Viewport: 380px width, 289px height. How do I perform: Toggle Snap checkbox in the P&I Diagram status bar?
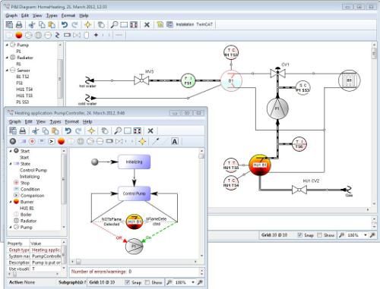point(300,235)
